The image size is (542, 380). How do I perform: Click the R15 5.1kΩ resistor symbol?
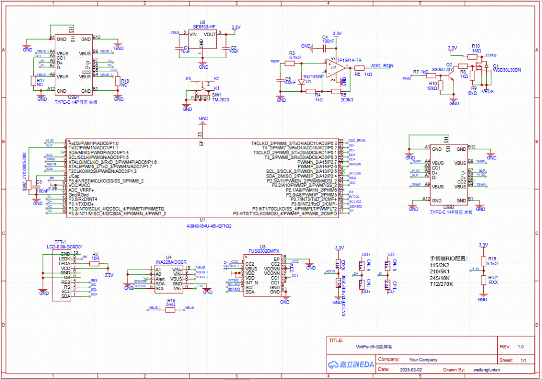click(x=483, y=261)
